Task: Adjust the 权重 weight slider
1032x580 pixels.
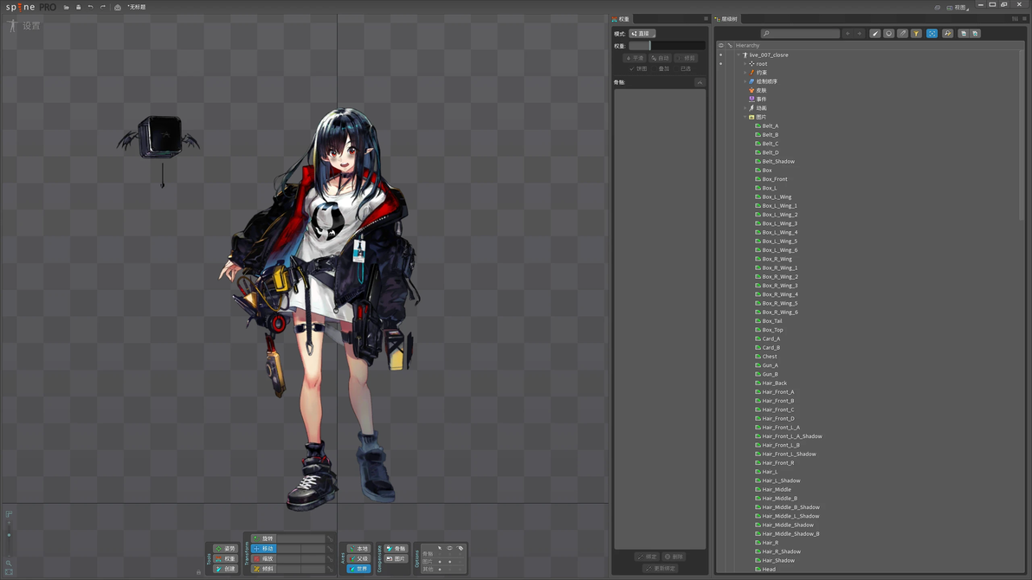Action: coord(667,46)
